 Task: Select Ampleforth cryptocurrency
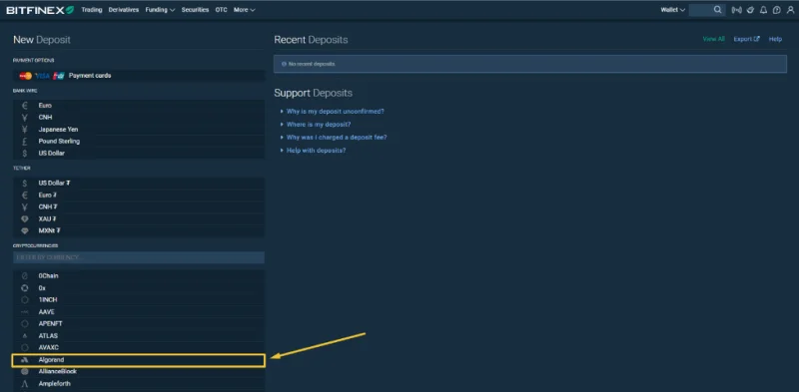tap(139, 384)
